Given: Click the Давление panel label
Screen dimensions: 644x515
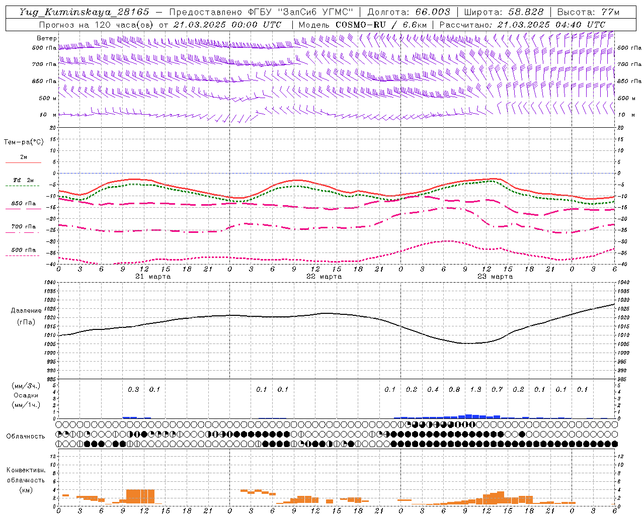Looking at the screenshot, I should click(26, 311).
